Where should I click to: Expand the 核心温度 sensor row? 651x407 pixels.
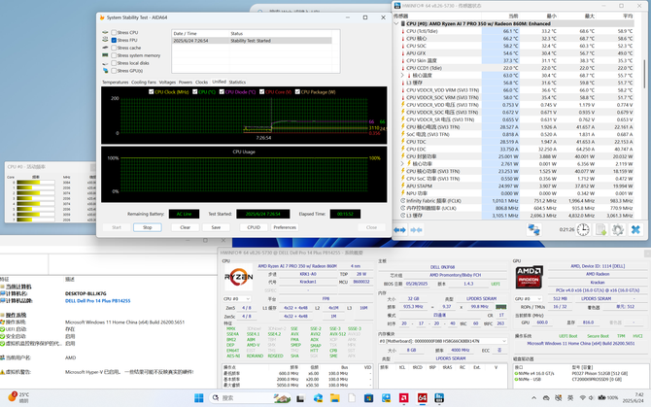(402, 76)
